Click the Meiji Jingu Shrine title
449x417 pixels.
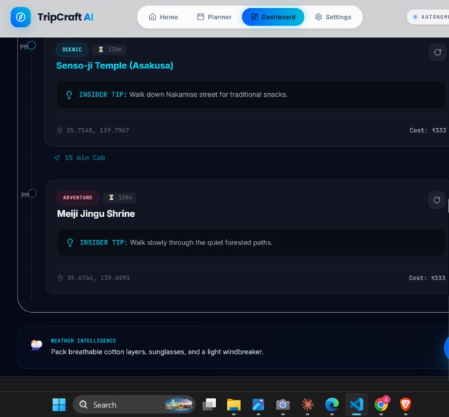point(96,214)
